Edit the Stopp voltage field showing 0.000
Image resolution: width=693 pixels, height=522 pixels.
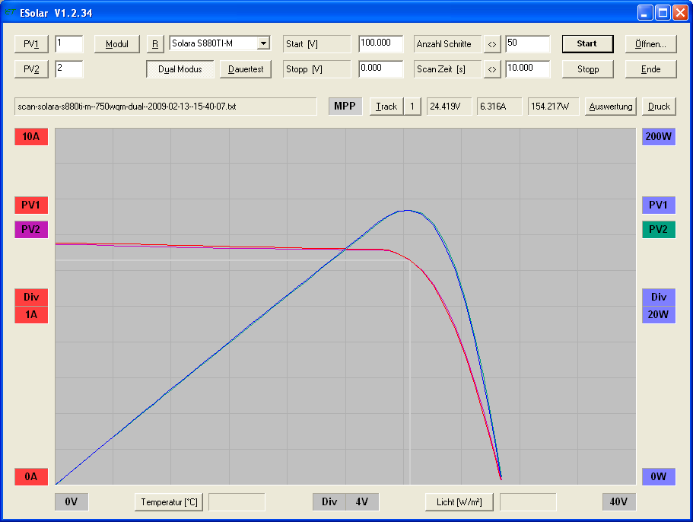click(380, 69)
